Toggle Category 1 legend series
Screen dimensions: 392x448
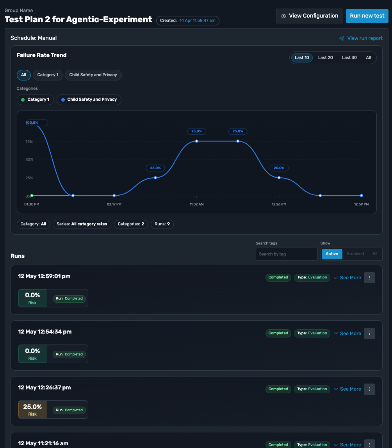pos(35,100)
